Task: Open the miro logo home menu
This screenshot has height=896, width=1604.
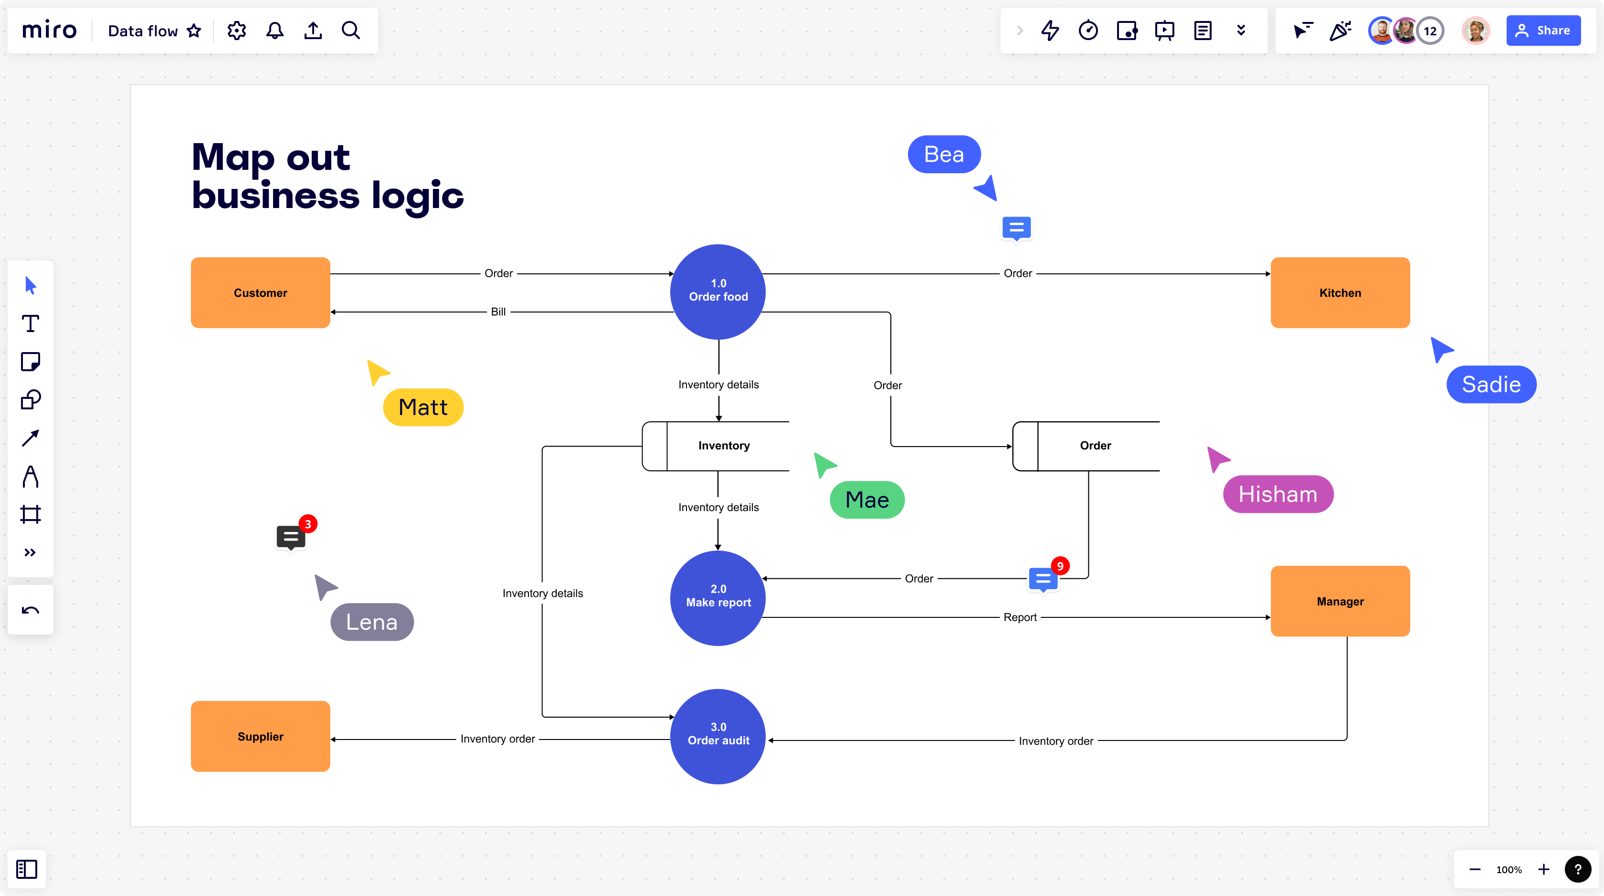Action: point(50,30)
